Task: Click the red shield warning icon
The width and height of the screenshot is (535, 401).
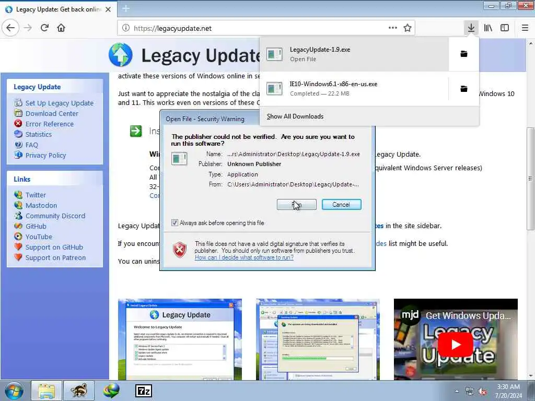Action: tap(180, 250)
